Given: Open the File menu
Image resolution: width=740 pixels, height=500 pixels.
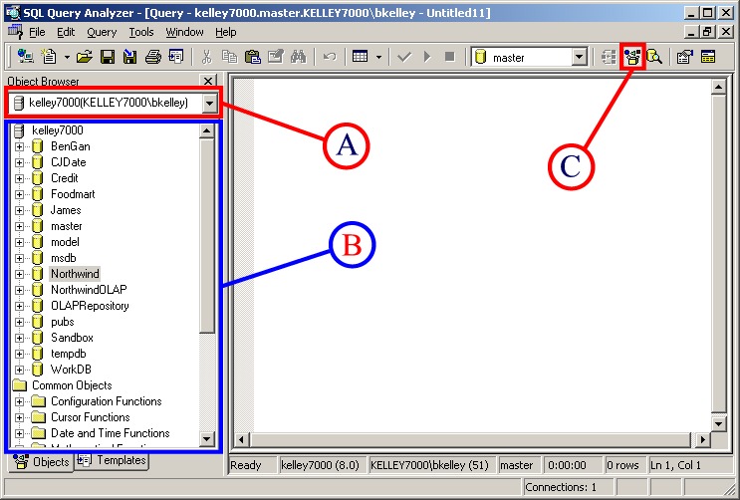Looking at the screenshot, I should coord(37,32).
